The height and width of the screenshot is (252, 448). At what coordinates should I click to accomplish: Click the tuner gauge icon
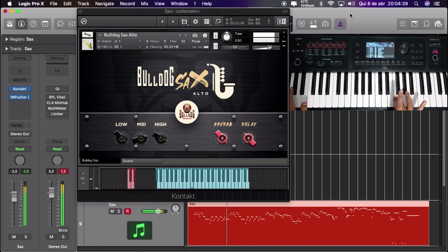[x=325, y=24]
